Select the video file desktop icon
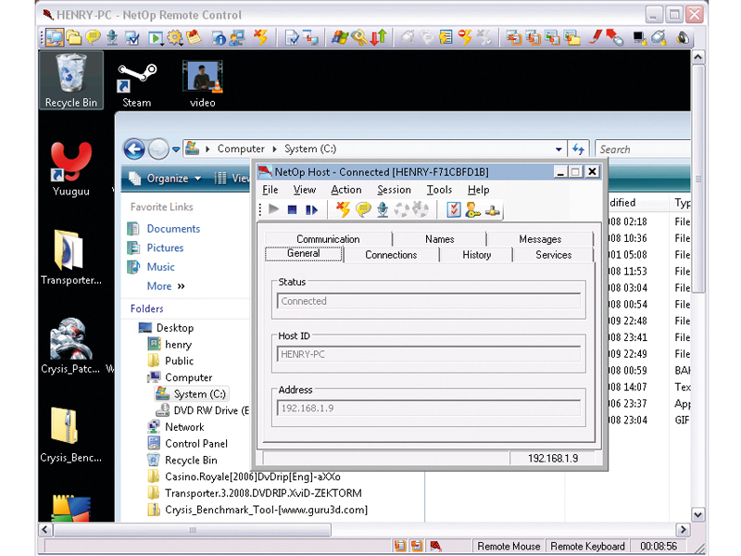 203,85
